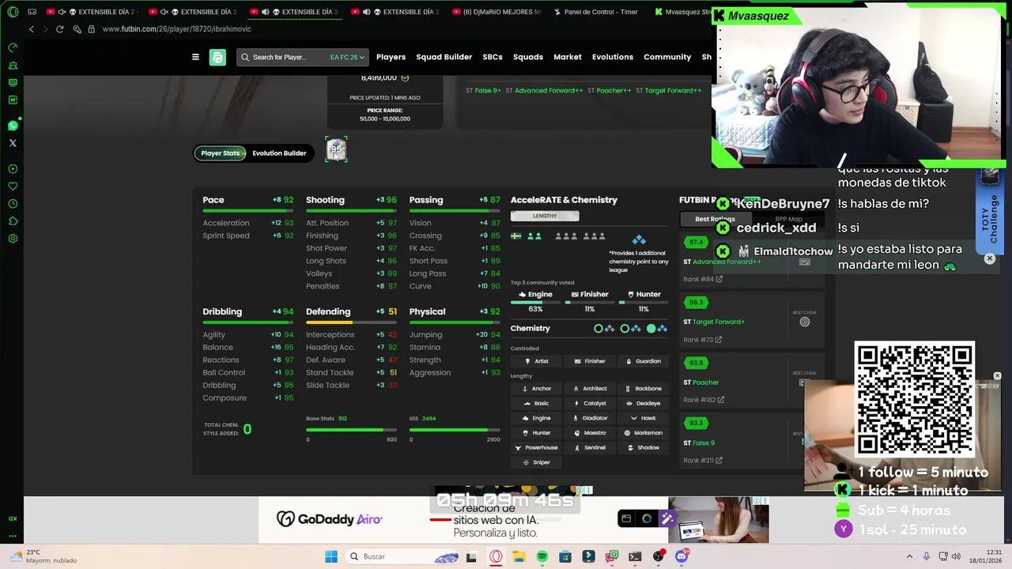The height and width of the screenshot is (569, 1012).
Task: Apply the Backbone chemistry style
Action: coord(643,389)
